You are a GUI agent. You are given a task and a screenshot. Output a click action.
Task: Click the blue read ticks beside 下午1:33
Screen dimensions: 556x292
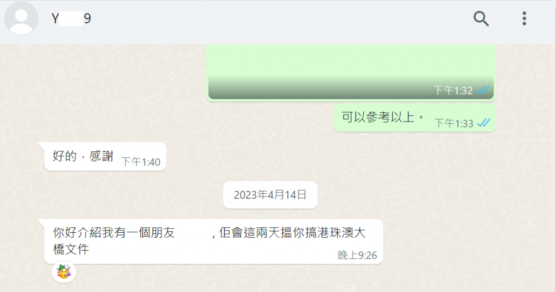[483, 123]
